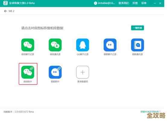This screenshot has width=167, height=121.
Task: Open the 联系我们 (Contact us) menu item
Action: [x=124, y=3]
